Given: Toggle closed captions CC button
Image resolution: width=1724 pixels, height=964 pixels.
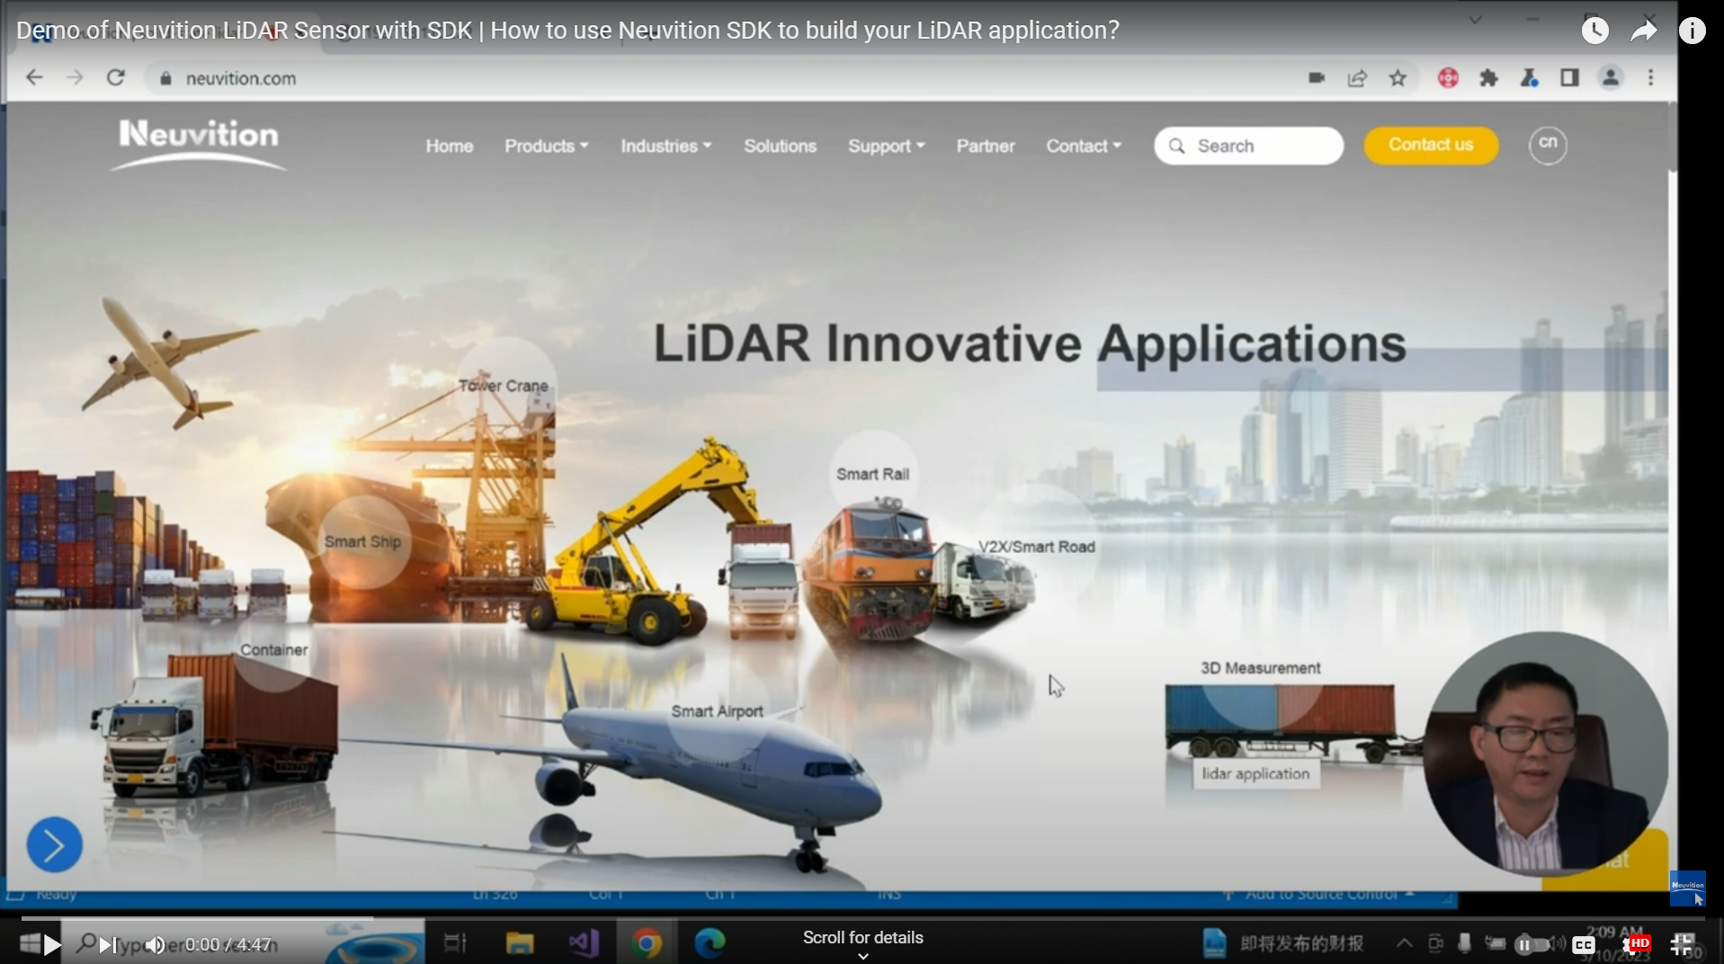Looking at the screenshot, I should [1584, 944].
